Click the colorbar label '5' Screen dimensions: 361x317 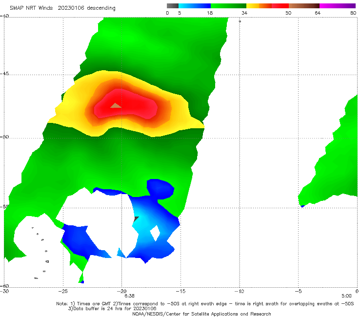coord(180,13)
